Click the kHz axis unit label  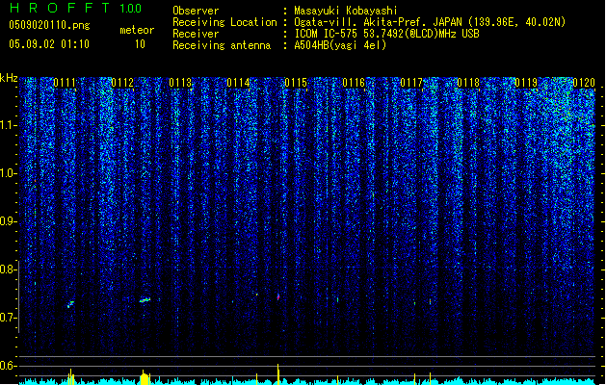coord(9,78)
